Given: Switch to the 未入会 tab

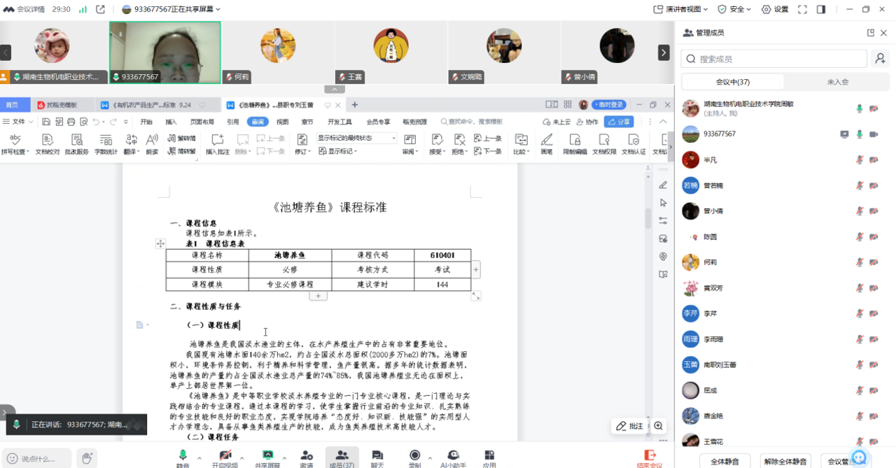Looking at the screenshot, I should 837,82.
